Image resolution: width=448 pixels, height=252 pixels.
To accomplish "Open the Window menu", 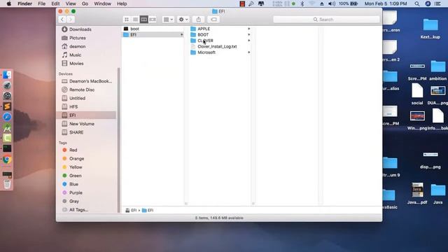I will [x=103, y=3].
